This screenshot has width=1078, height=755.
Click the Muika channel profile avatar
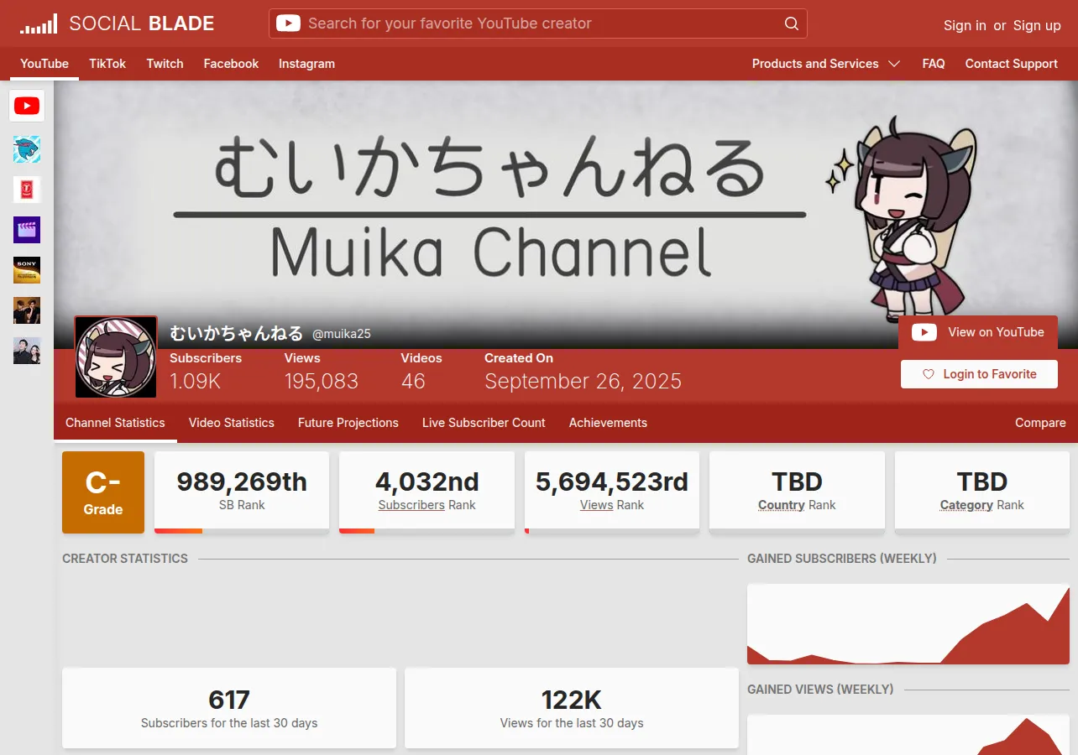(x=116, y=357)
